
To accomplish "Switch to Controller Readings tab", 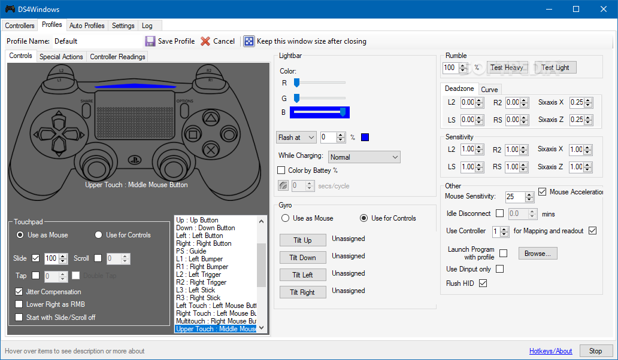I will [x=117, y=57].
